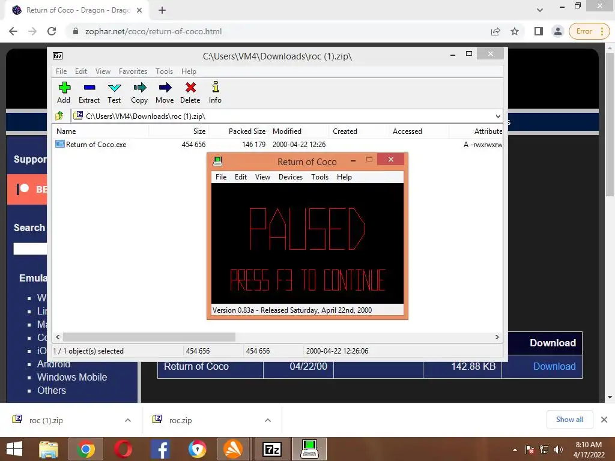
Task: Expand the 7-Zip address path dropdown
Action: pyautogui.click(x=498, y=116)
